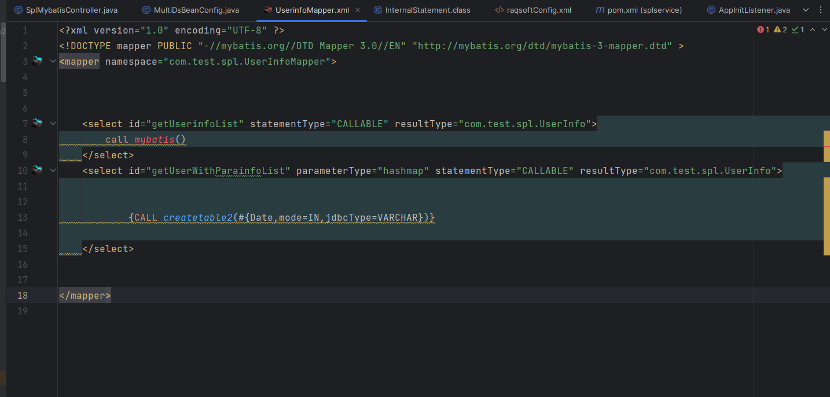
Task: Click the yellow warning count indicator
Action: point(780,29)
